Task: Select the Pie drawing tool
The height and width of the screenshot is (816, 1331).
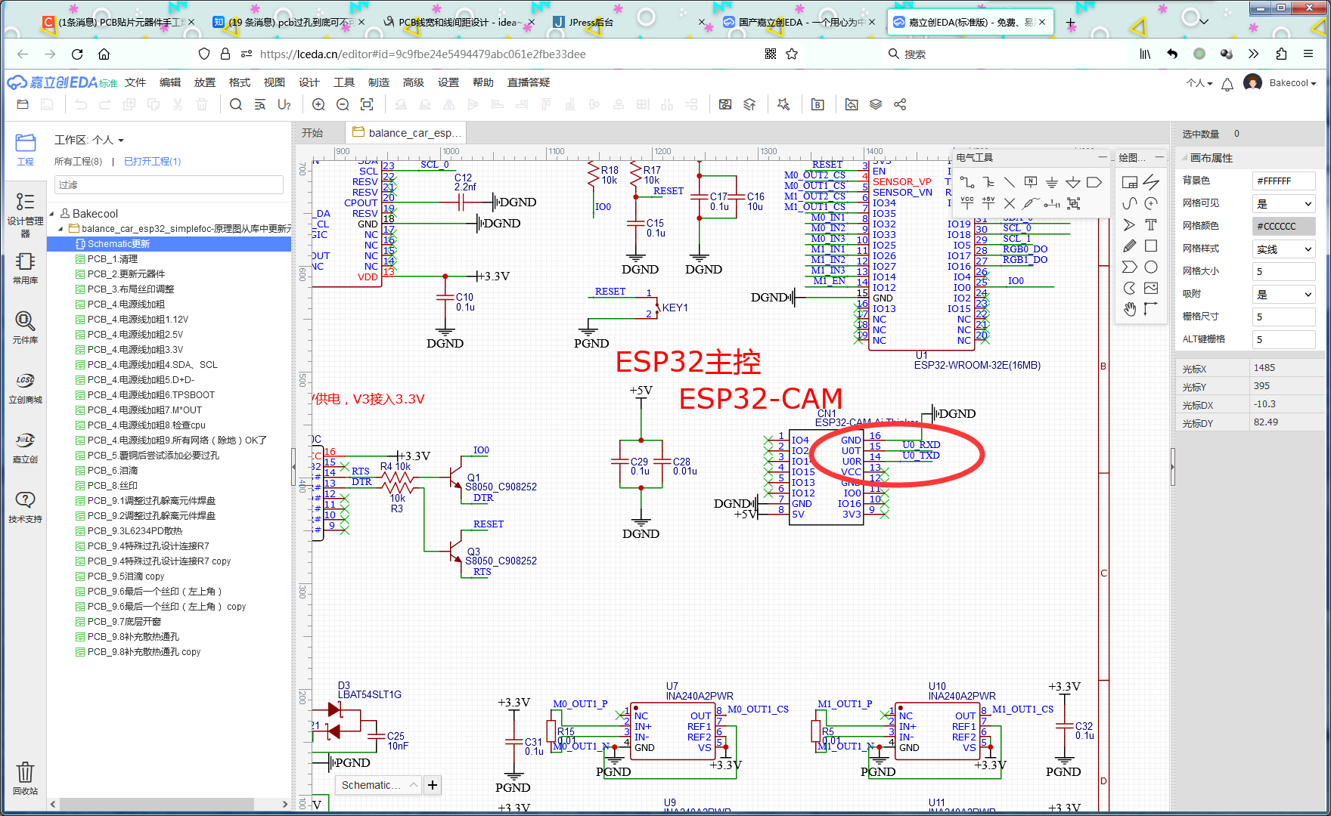Action: pyautogui.click(x=1130, y=288)
